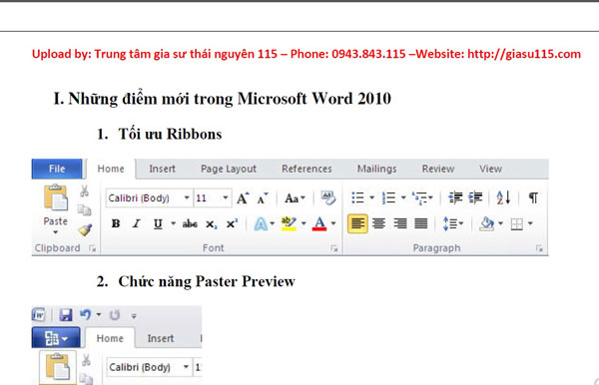Toggle Bold formatting
This screenshot has height=385, width=599.
click(x=116, y=224)
